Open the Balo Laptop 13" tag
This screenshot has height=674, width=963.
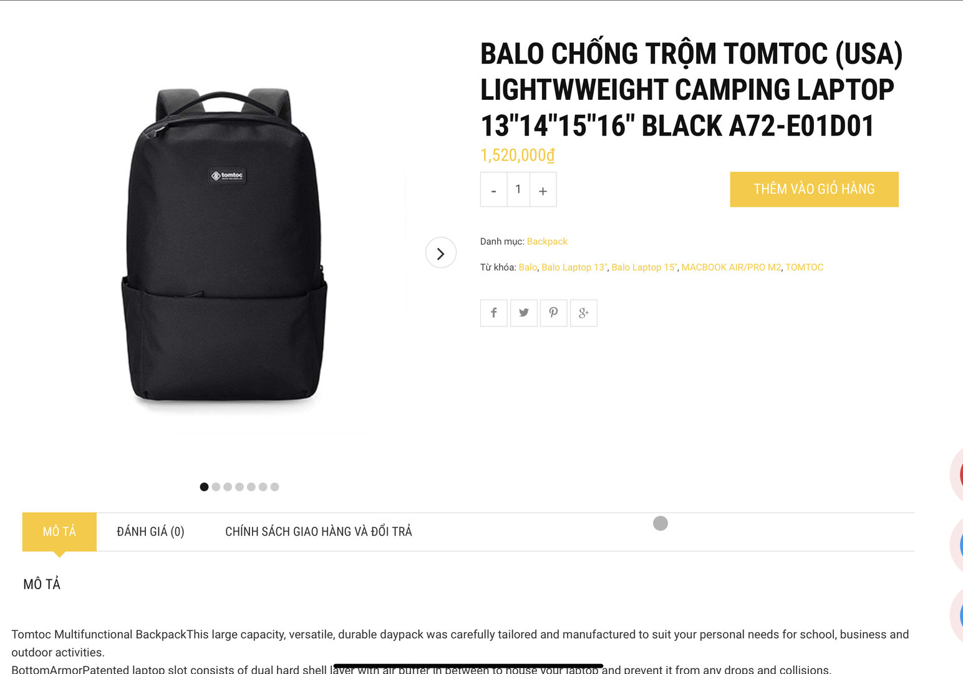point(574,267)
